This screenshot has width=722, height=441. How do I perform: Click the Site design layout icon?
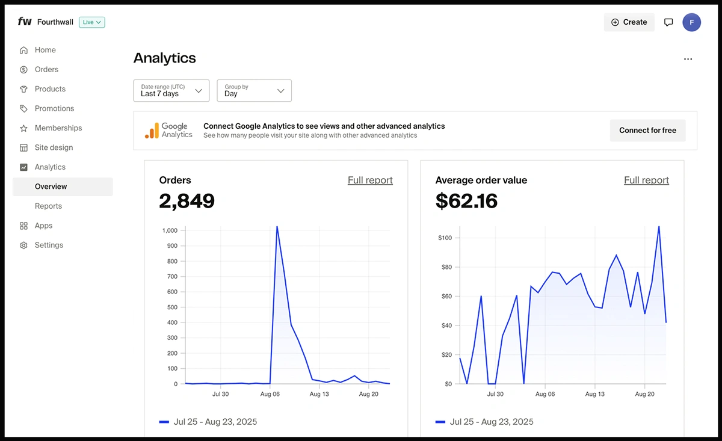[x=23, y=148]
